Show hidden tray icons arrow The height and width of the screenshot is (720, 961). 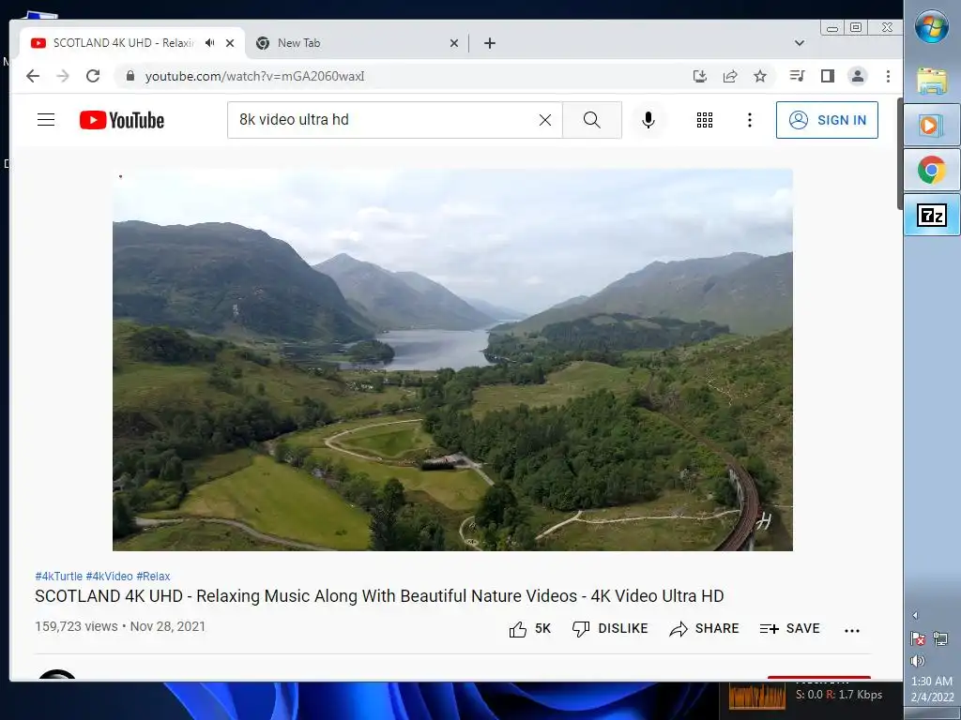(x=915, y=615)
